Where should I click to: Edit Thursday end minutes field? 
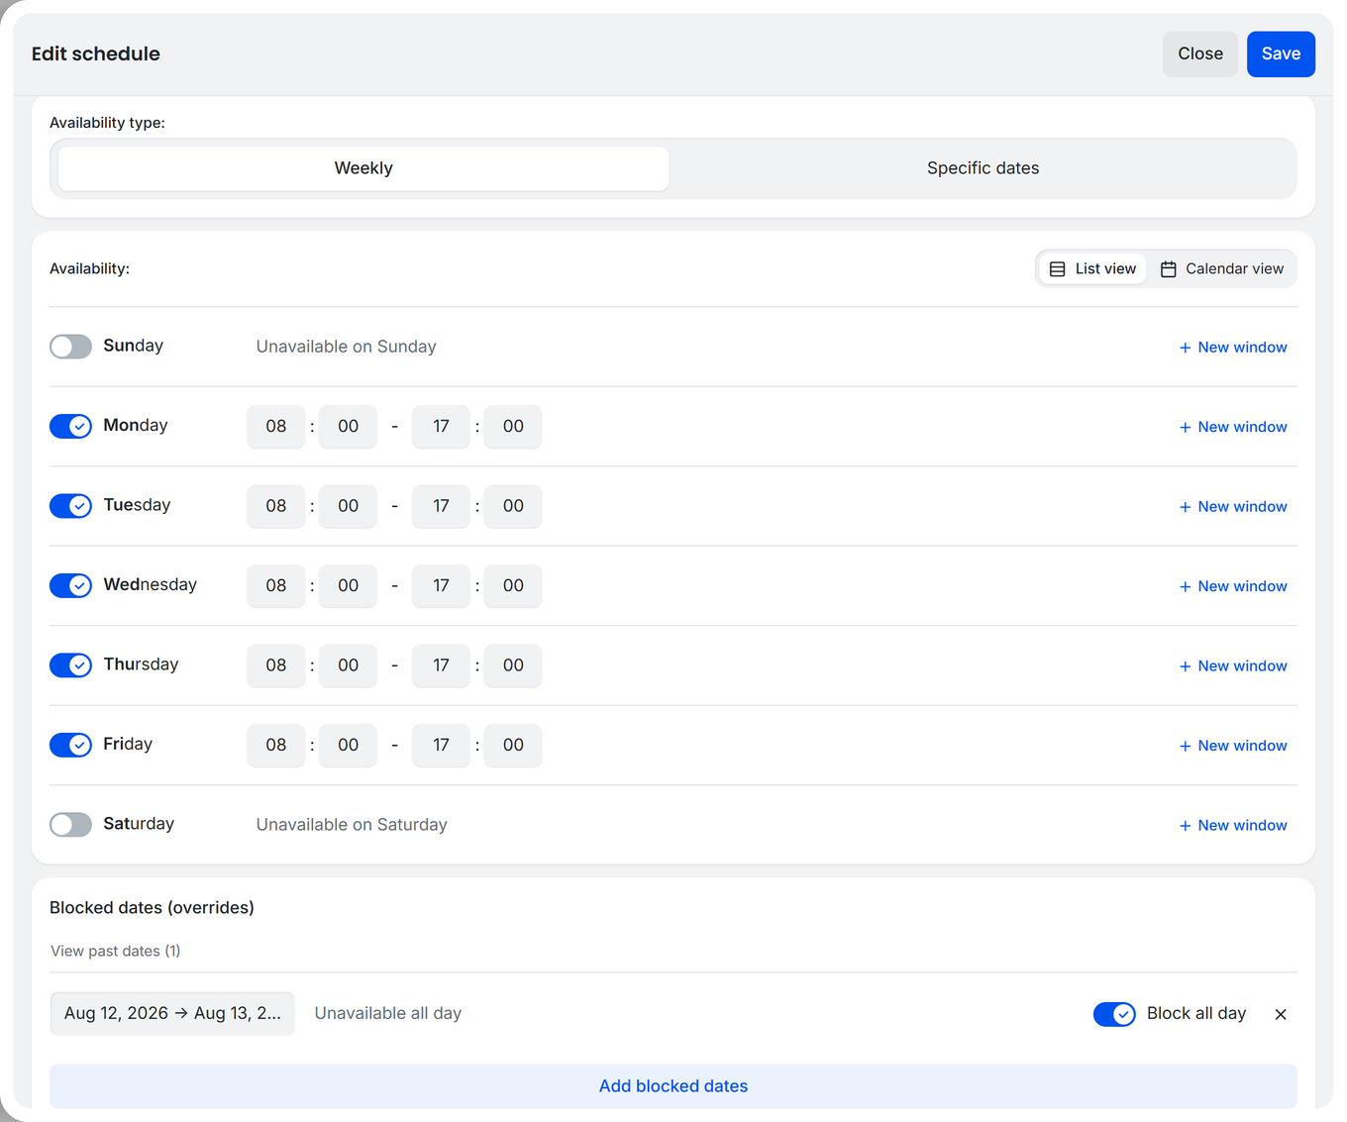tap(513, 665)
